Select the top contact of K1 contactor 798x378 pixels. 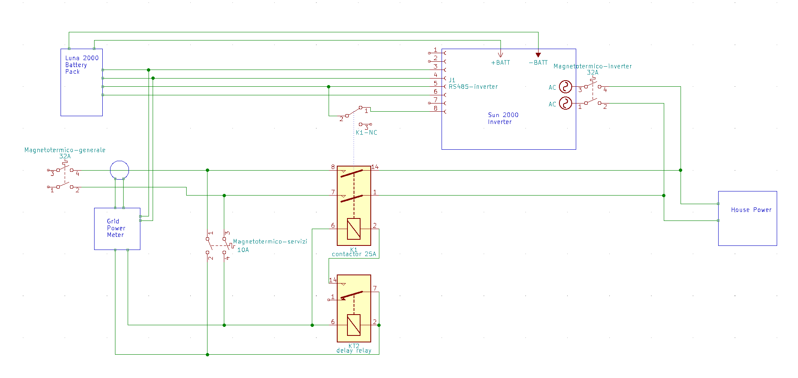(352, 173)
